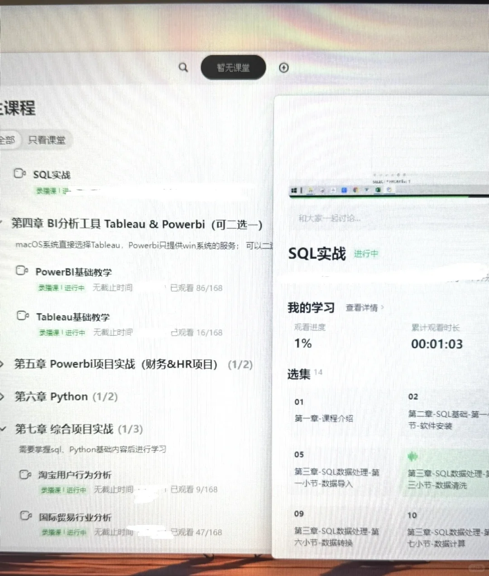
Task: Open the 淘宝用户行为分析 course
Action: pyautogui.click(x=75, y=475)
